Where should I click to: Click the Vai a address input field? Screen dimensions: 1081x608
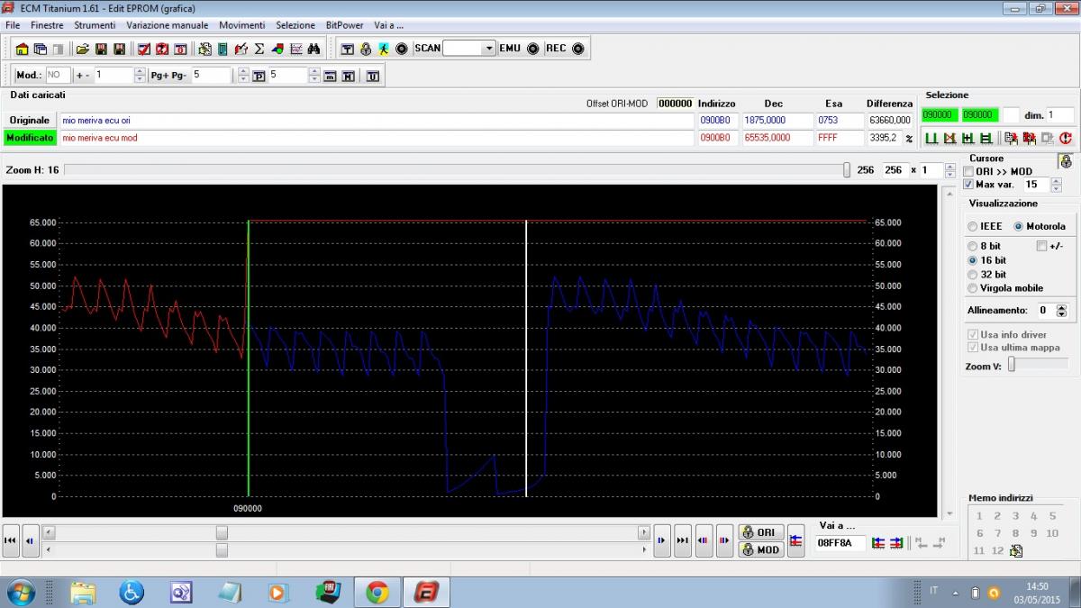coord(839,543)
